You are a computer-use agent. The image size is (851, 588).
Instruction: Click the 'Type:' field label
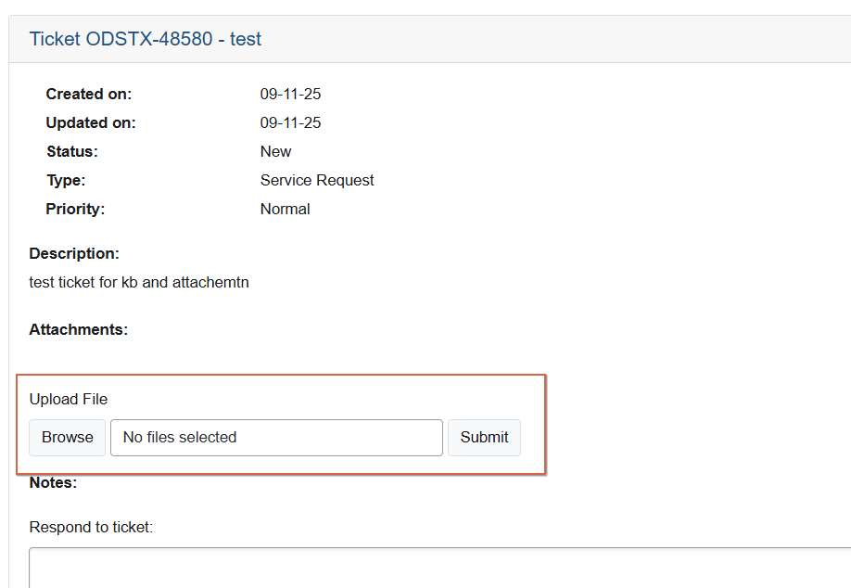(66, 180)
